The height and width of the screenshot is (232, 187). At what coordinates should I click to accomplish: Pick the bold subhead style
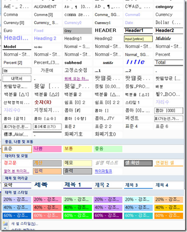[77, 63]
